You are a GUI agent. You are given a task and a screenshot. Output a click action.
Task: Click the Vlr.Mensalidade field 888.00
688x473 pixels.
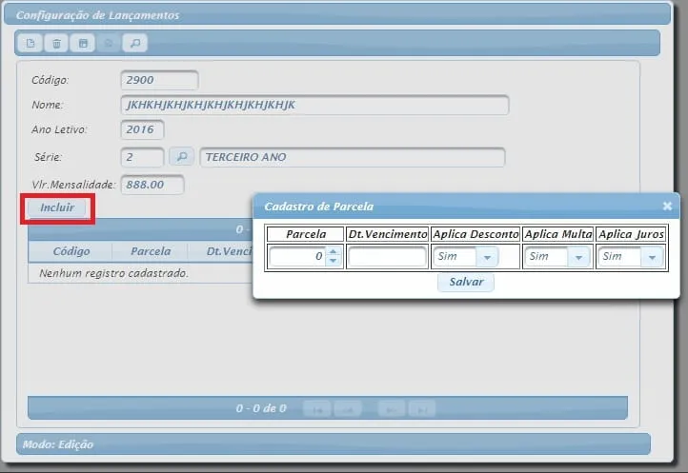(x=152, y=185)
